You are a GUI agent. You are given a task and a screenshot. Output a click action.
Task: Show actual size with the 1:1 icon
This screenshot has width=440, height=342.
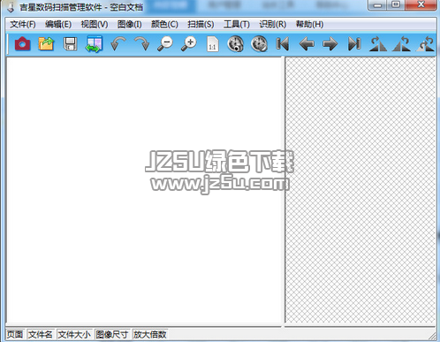click(x=212, y=44)
